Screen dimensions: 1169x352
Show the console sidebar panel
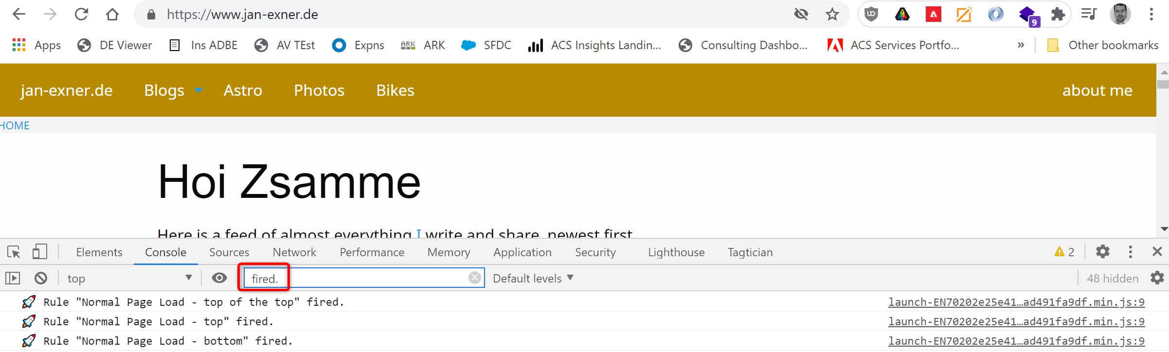[x=13, y=278]
